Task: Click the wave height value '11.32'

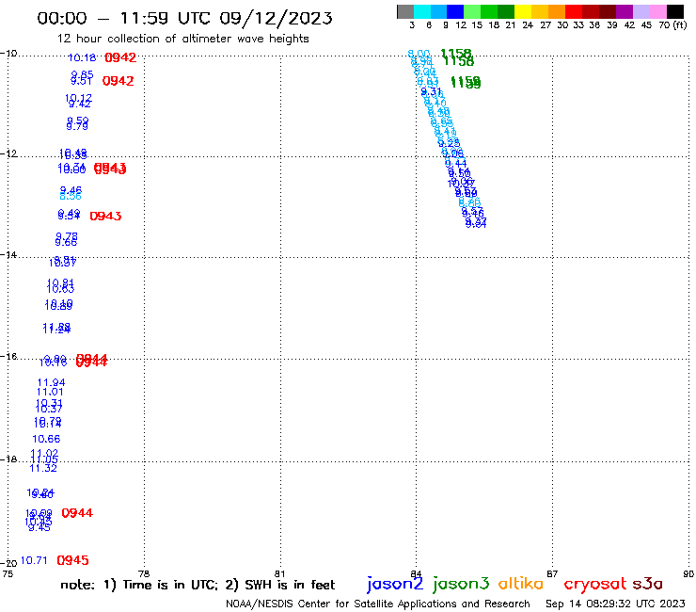Action: tap(43, 469)
